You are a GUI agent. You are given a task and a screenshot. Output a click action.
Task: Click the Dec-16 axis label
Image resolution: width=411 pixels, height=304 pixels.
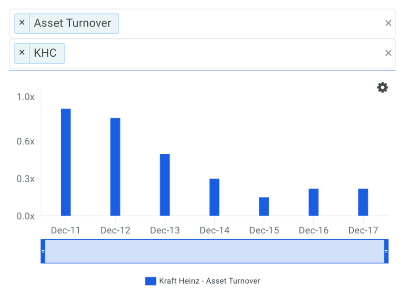[x=313, y=230]
